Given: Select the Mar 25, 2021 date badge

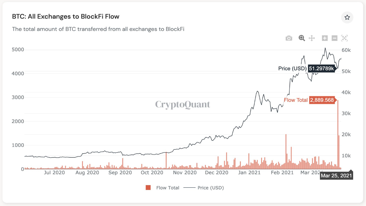Looking at the screenshot, I should [336, 175].
